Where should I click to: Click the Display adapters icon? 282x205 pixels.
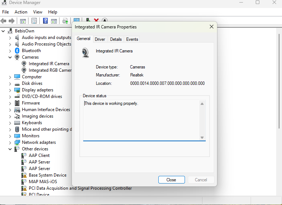17,90
